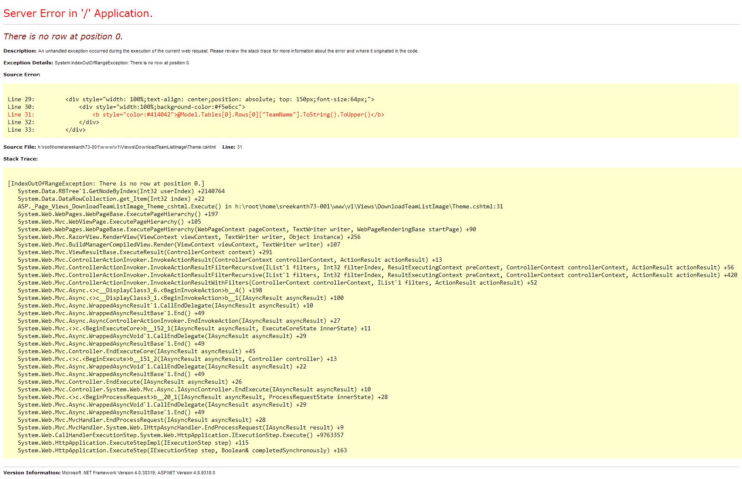Image resolution: width=742 pixels, height=479 pixels.
Task: Click the "Version Information:" label at bottom
Action: (32, 473)
